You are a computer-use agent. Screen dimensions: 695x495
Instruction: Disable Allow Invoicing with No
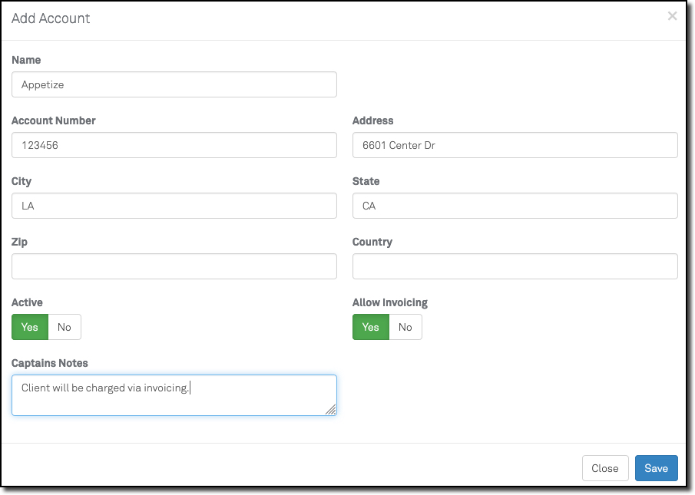[x=405, y=327]
